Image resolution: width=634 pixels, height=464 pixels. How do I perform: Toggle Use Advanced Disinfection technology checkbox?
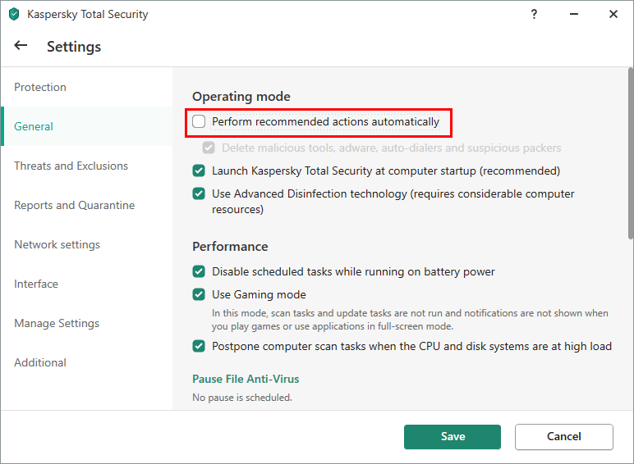(199, 194)
